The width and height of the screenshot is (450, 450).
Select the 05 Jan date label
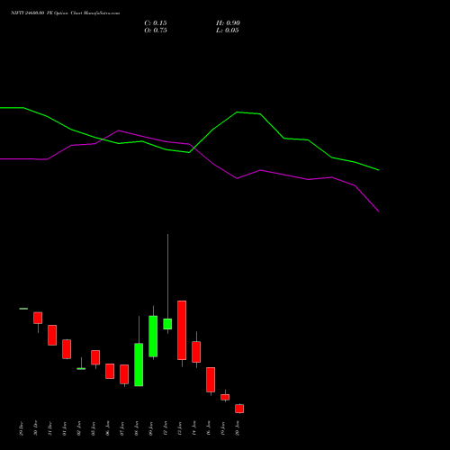tap(94, 428)
